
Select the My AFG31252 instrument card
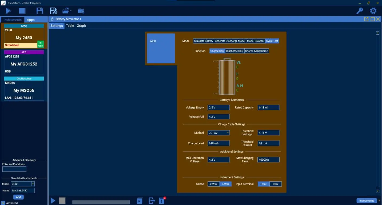click(x=24, y=62)
